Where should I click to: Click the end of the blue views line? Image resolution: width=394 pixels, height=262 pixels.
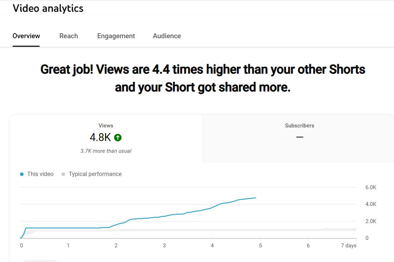click(x=256, y=198)
